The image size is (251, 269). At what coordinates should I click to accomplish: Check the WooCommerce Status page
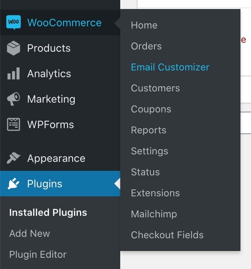pyautogui.click(x=145, y=172)
